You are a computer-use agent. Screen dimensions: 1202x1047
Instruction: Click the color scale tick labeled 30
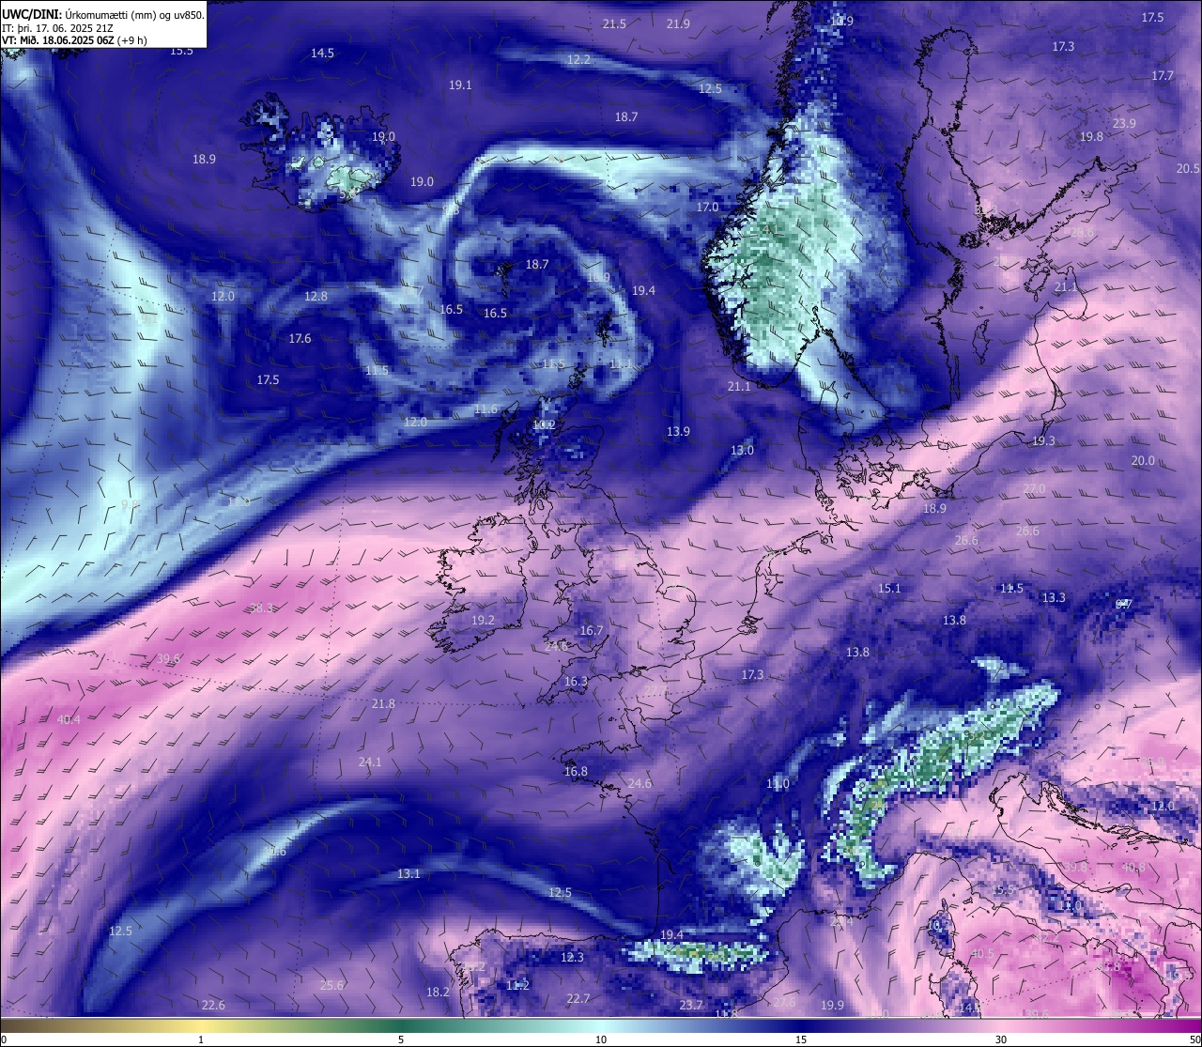tap(1001, 1039)
